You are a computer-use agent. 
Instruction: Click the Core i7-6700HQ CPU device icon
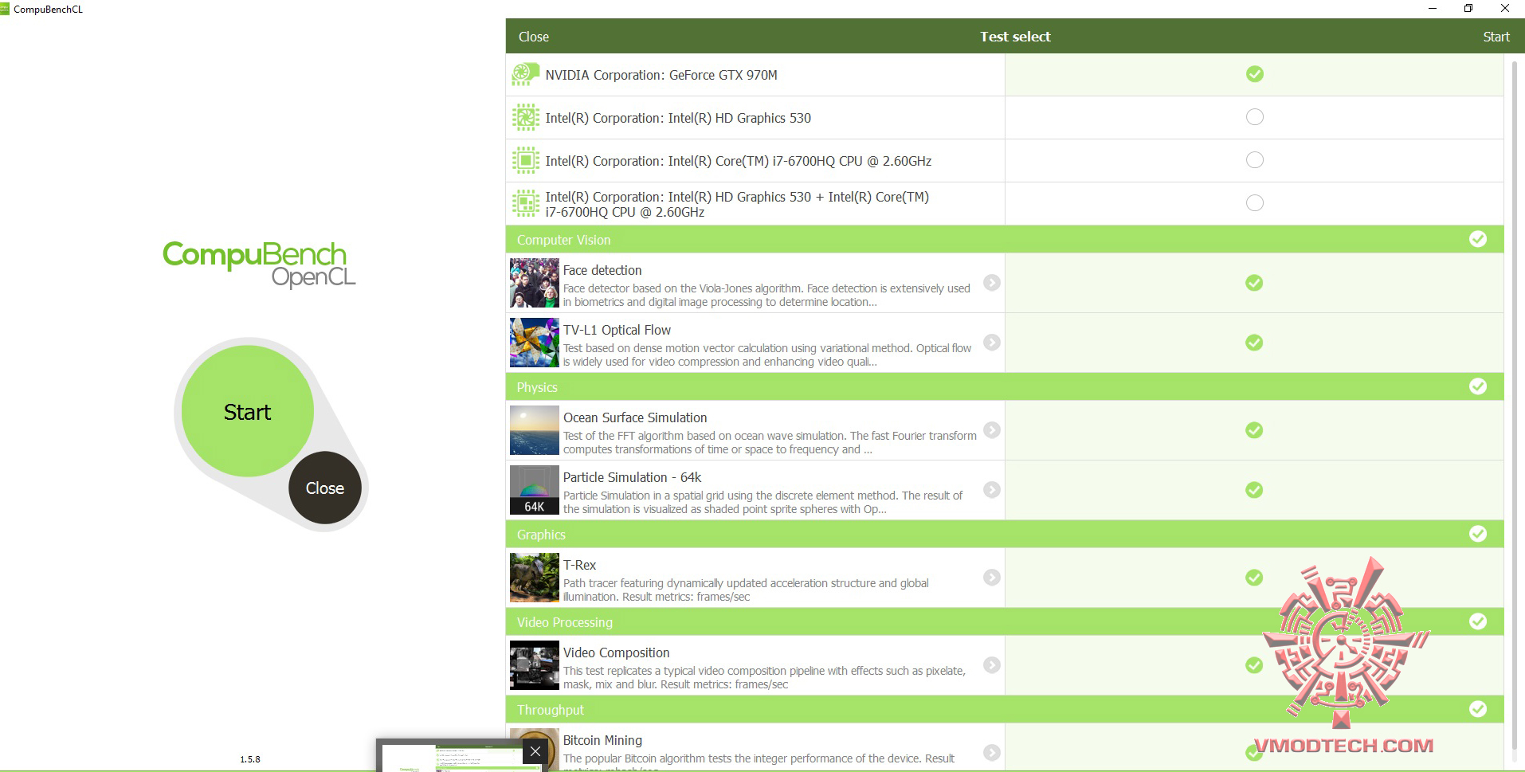click(525, 161)
